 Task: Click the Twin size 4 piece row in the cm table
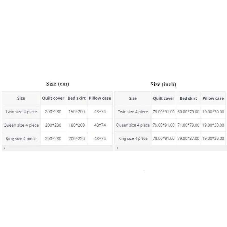point(21,112)
